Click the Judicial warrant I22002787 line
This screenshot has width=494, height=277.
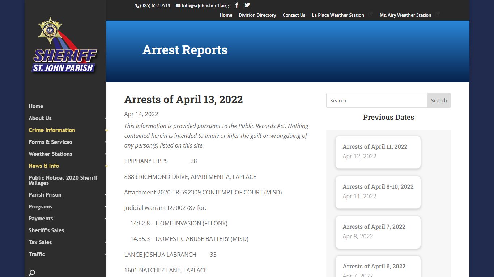pos(165,208)
